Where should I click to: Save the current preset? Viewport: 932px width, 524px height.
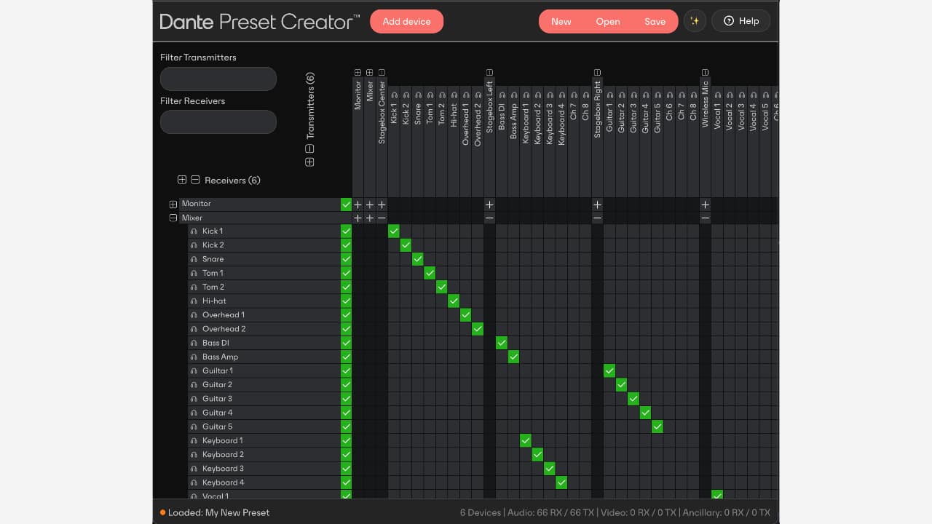[x=655, y=21]
